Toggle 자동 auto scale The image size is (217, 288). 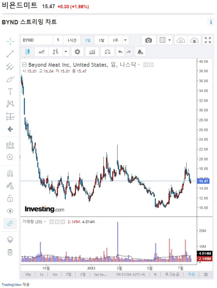(x=191, y=275)
